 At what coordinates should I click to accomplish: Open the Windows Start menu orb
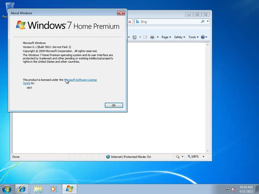tap(7, 189)
